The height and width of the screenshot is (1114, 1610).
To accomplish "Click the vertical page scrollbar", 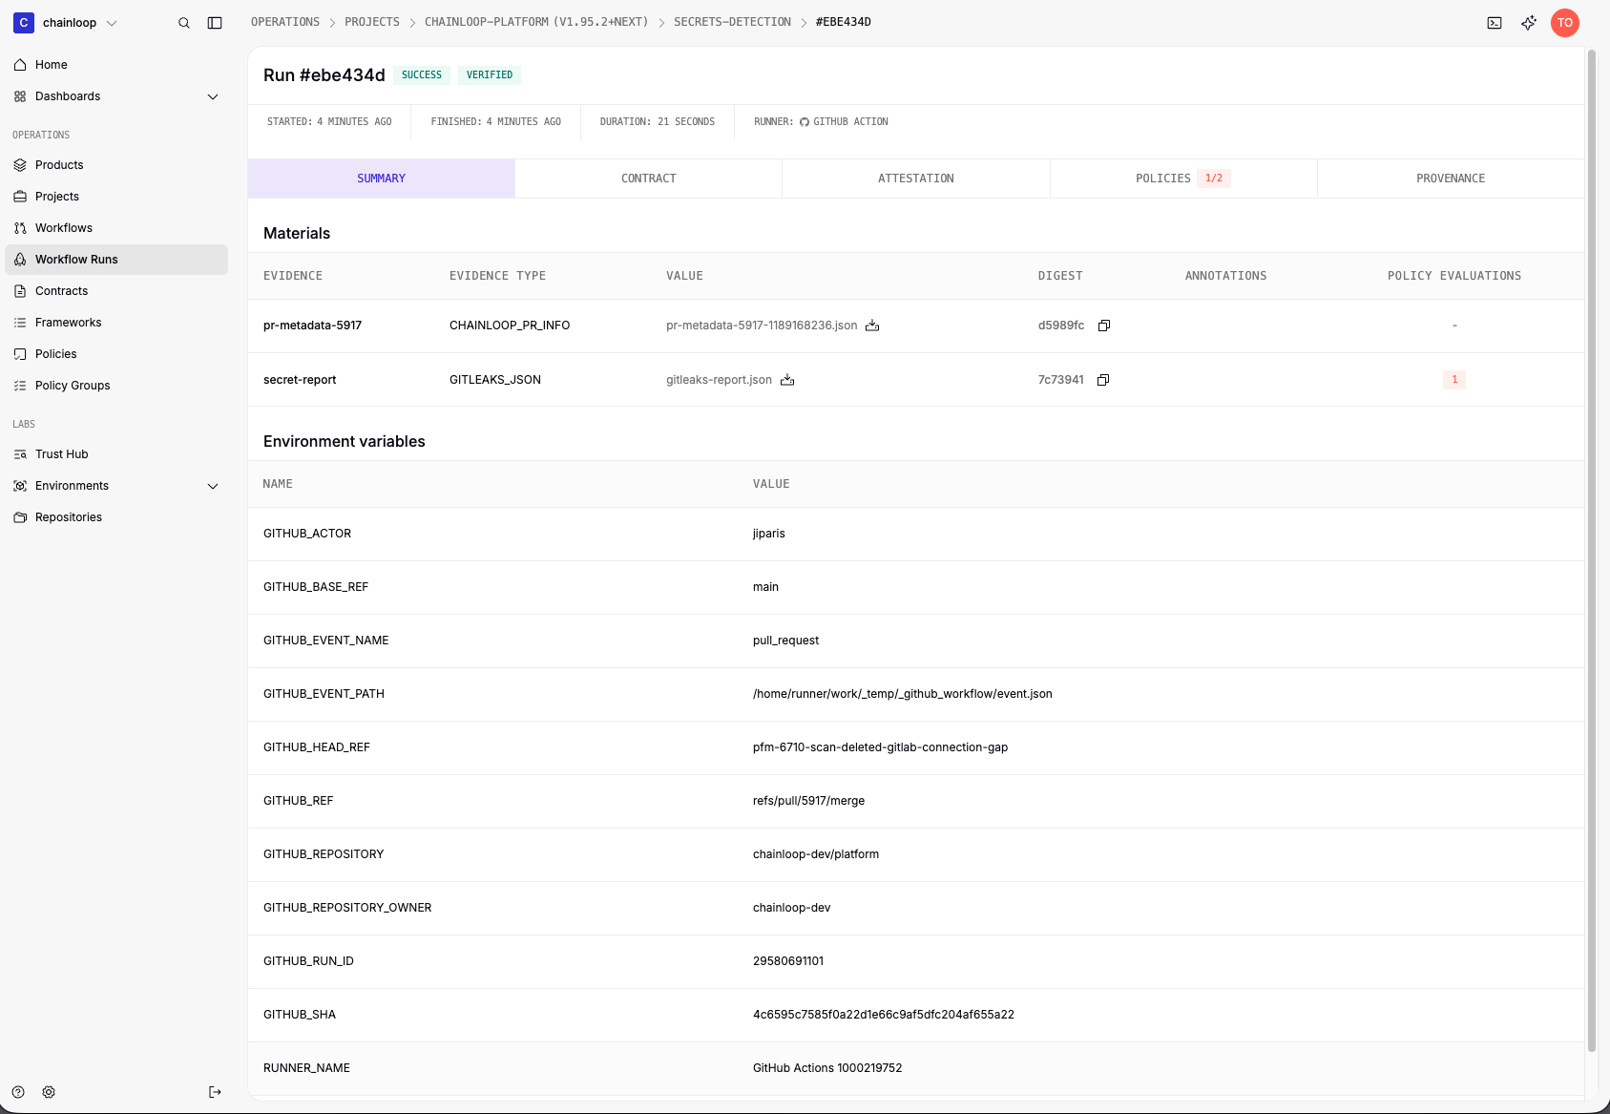I will pos(1591,551).
